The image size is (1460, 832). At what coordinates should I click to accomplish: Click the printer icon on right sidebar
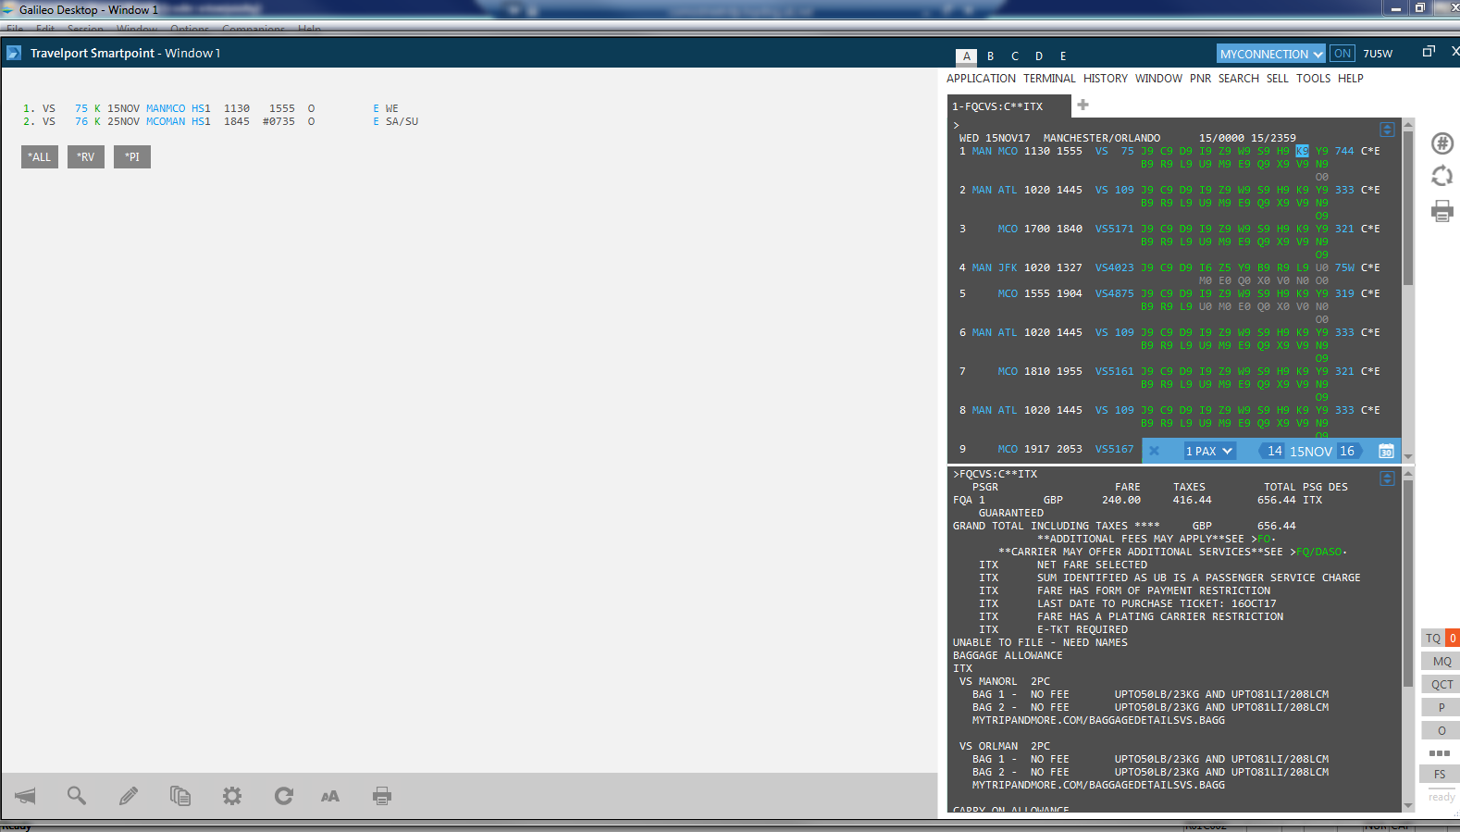pos(1442,211)
